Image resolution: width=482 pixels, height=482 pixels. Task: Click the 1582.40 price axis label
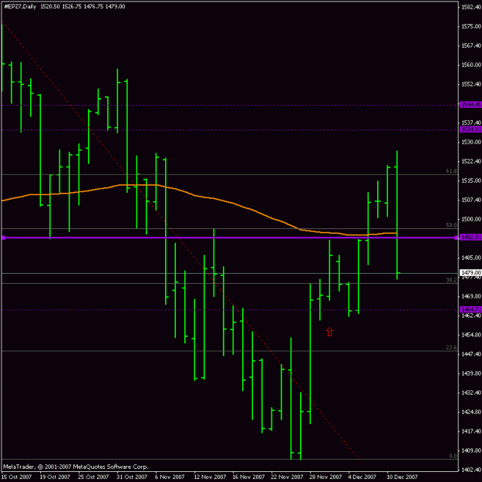coord(471,7)
